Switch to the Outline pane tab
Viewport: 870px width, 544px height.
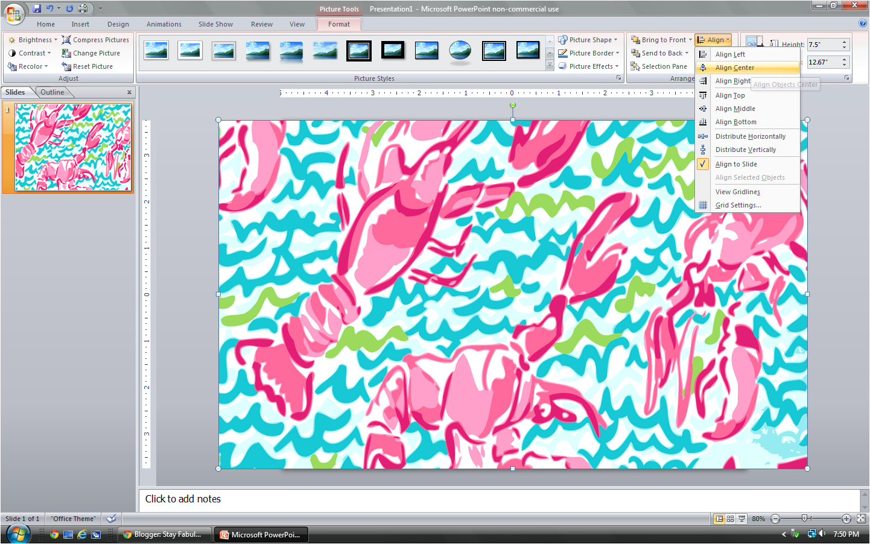[x=52, y=92]
